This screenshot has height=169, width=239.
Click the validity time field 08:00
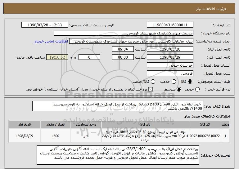[x=123, y=57]
